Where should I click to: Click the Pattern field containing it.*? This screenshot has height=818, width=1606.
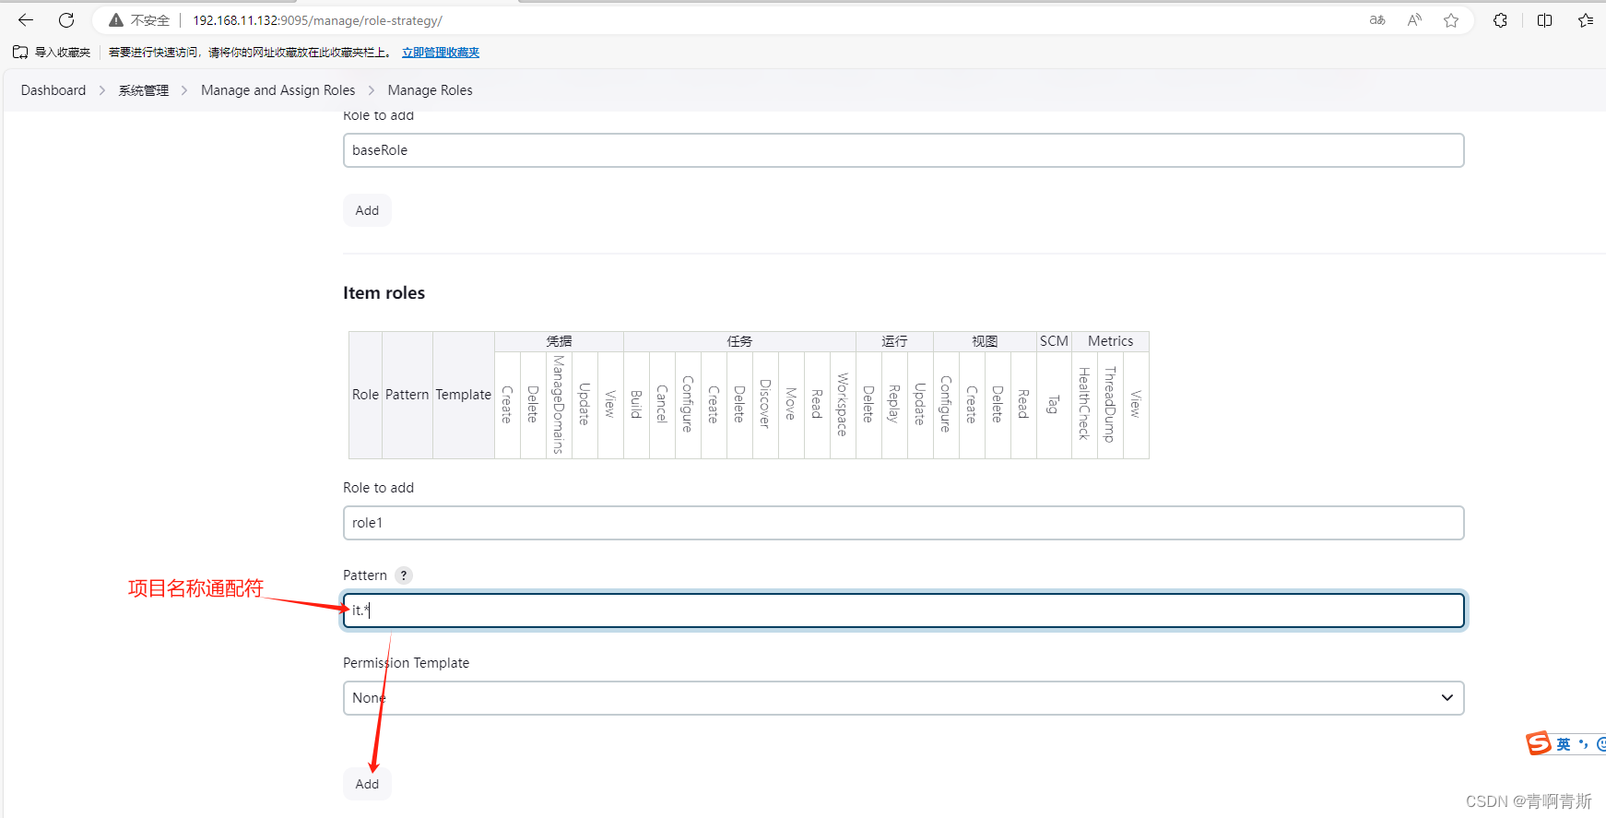point(903,611)
